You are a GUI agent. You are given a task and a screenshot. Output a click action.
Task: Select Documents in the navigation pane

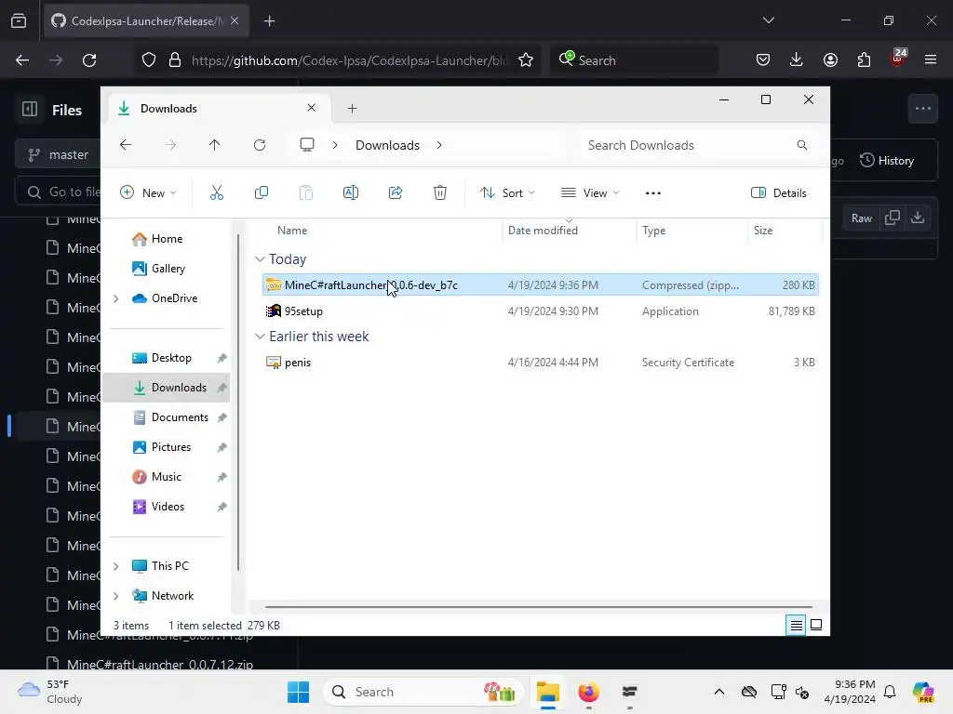point(167,417)
